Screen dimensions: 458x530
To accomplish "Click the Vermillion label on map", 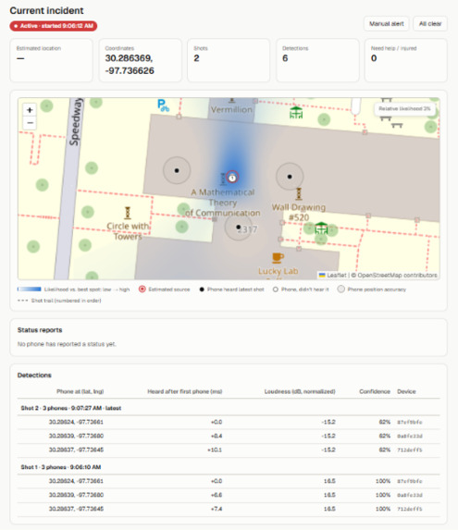I will [231, 109].
